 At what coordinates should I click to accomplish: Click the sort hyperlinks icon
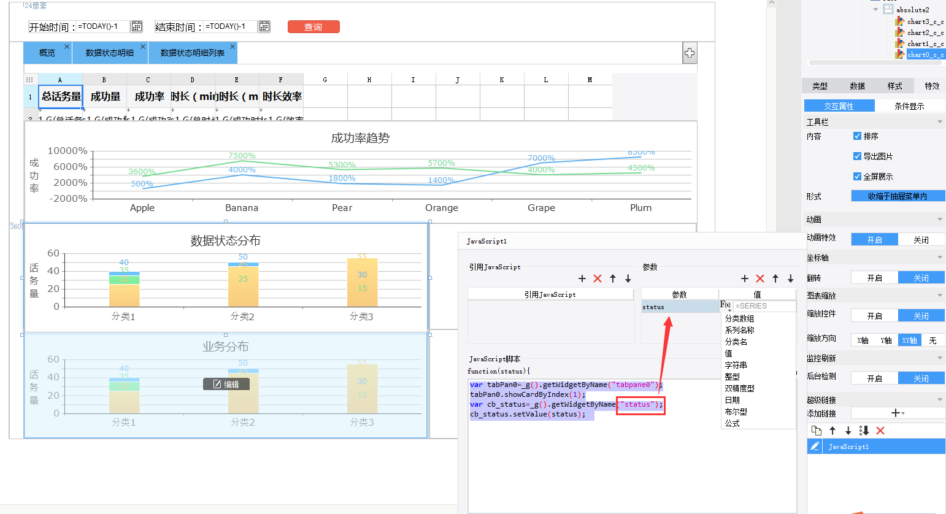click(x=864, y=431)
